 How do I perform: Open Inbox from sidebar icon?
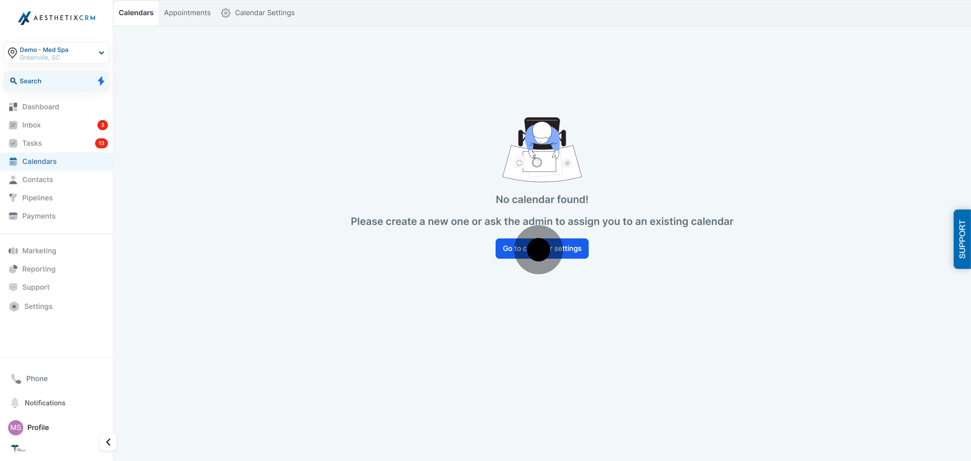pos(13,125)
